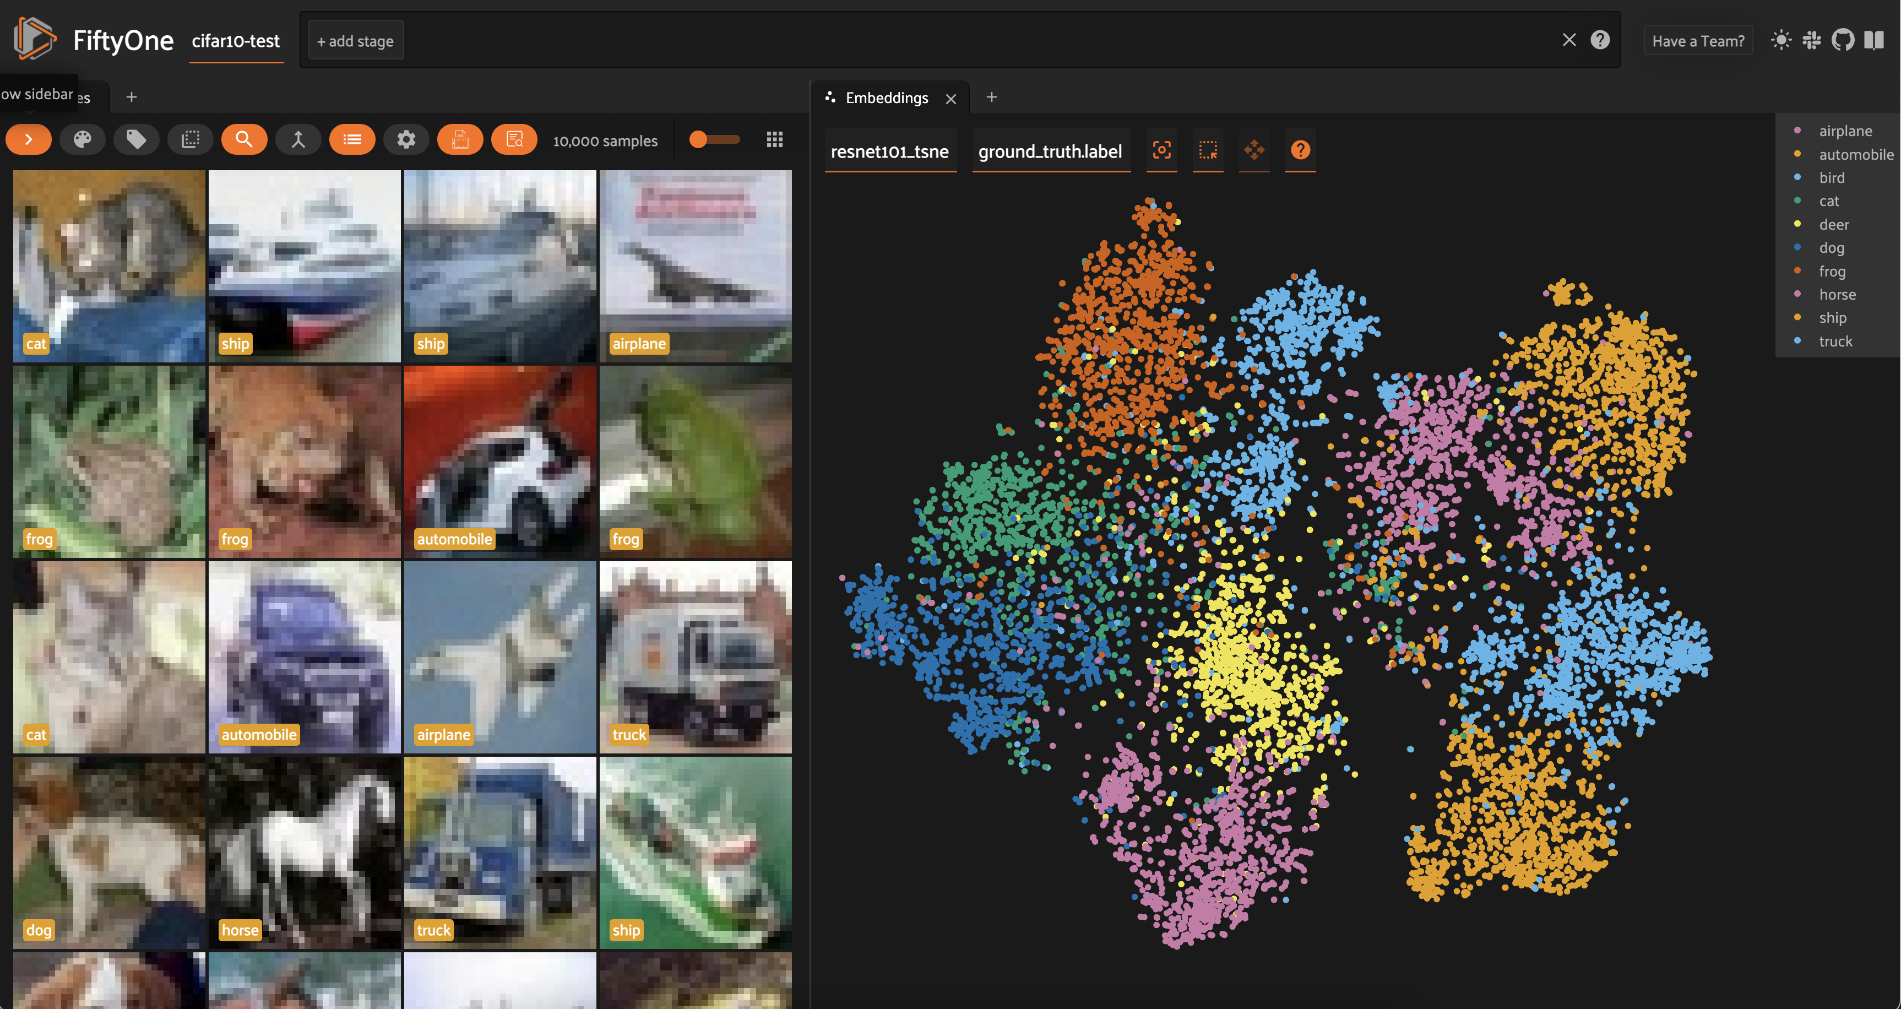Toggle the frog class in legend
This screenshot has height=1009, width=1901.
click(x=1832, y=271)
